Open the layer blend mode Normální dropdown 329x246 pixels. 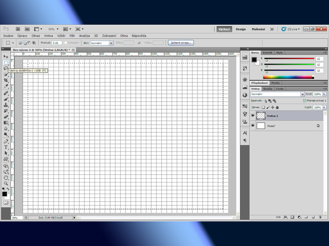pos(273,94)
